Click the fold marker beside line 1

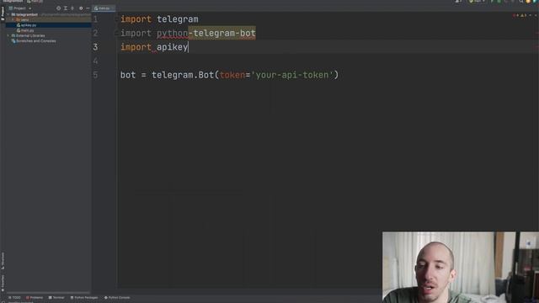click(x=116, y=19)
